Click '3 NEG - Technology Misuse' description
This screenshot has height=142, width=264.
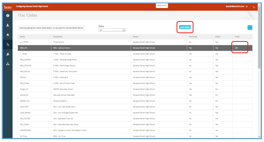pyautogui.click(x=64, y=66)
